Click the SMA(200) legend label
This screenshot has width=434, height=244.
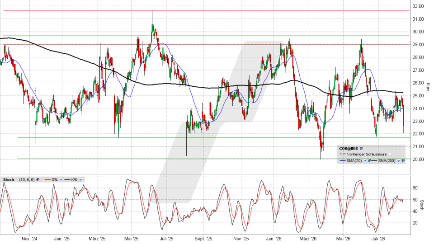coord(387,161)
